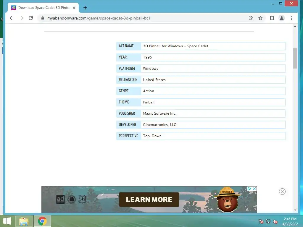Click the Ad Council logo
The height and width of the screenshot is (227, 303).
click(x=60, y=200)
